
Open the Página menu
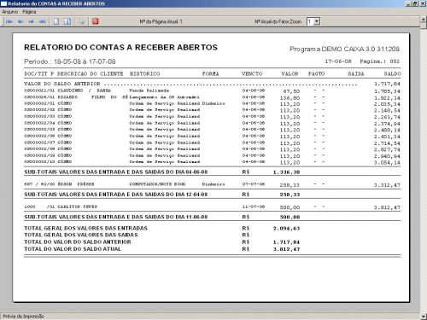coord(29,12)
